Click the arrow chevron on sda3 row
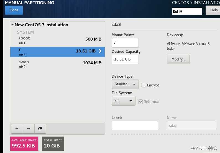The image size is (220, 153). click(x=100, y=51)
